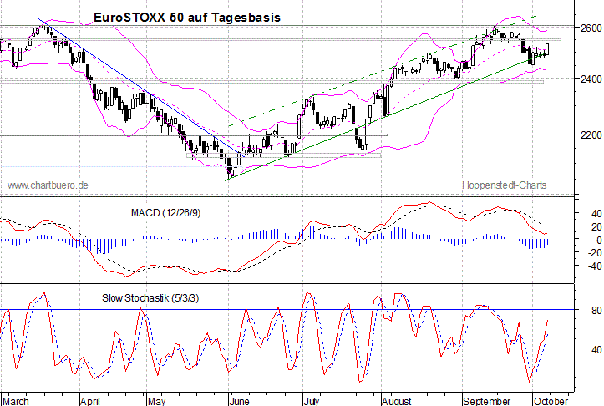
Task: Click the 'Hoppenstedt-Charts' label
Action: point(505,185)
